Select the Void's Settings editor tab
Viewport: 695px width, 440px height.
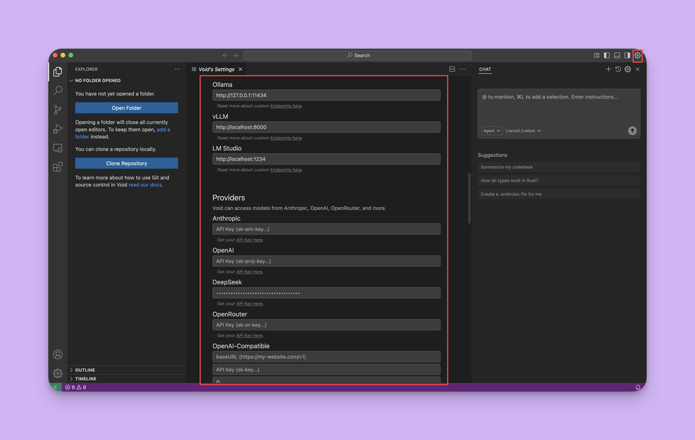(x=216, y=70)
